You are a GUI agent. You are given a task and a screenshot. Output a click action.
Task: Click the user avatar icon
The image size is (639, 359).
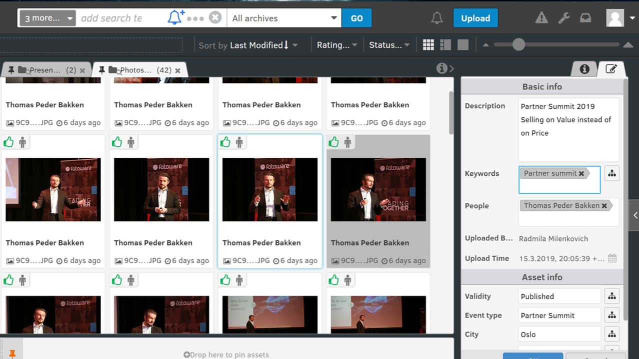click(x=614, y=18)
